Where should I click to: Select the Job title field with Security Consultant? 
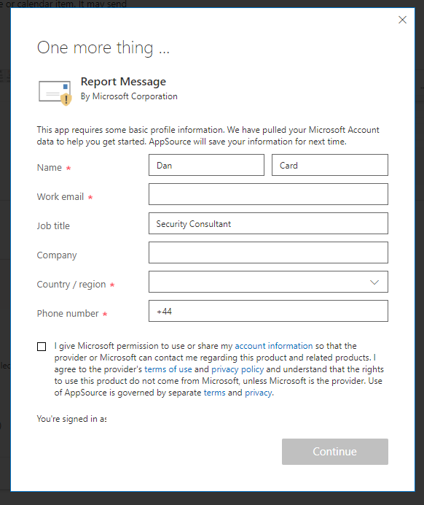pos(268,223)
